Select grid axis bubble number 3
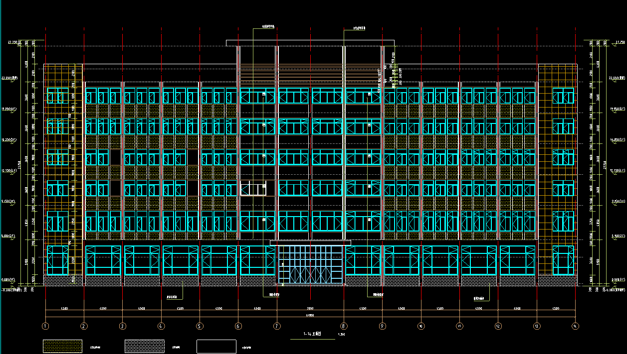The image size is (627, 354). pos(122,327)
